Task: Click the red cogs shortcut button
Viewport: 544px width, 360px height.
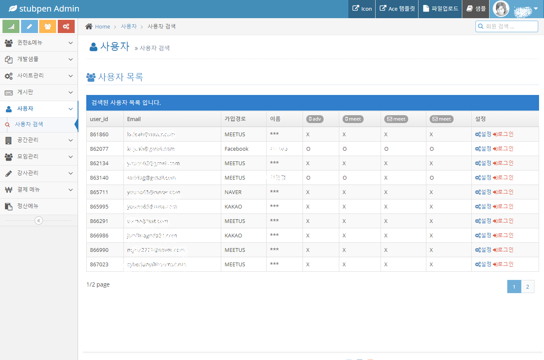Action: tap(66, 26)
